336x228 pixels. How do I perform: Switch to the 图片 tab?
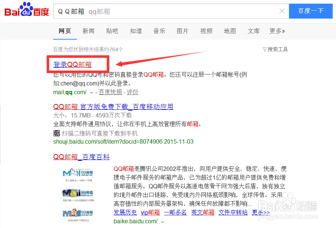click(x=183, y=31)
